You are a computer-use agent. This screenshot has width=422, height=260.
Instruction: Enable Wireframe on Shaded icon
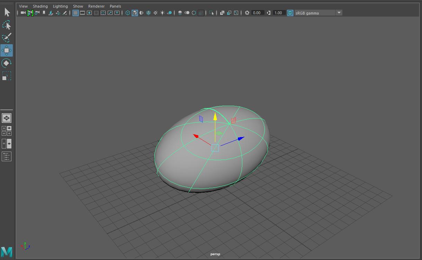point(149,13)
